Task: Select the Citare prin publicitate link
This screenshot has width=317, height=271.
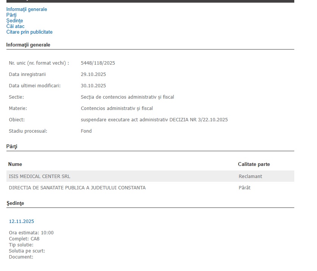Action: click(x=29, y=32)
